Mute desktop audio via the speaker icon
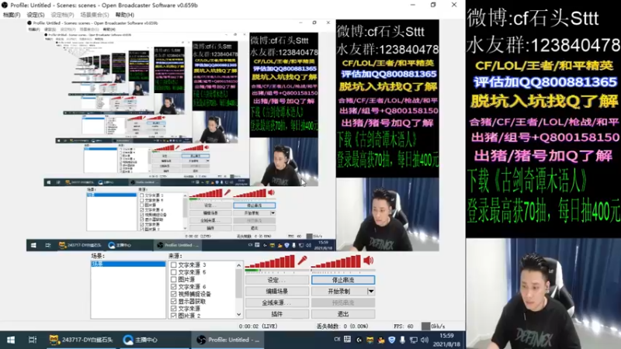The image size is (621, 349). tap(368, 261)
